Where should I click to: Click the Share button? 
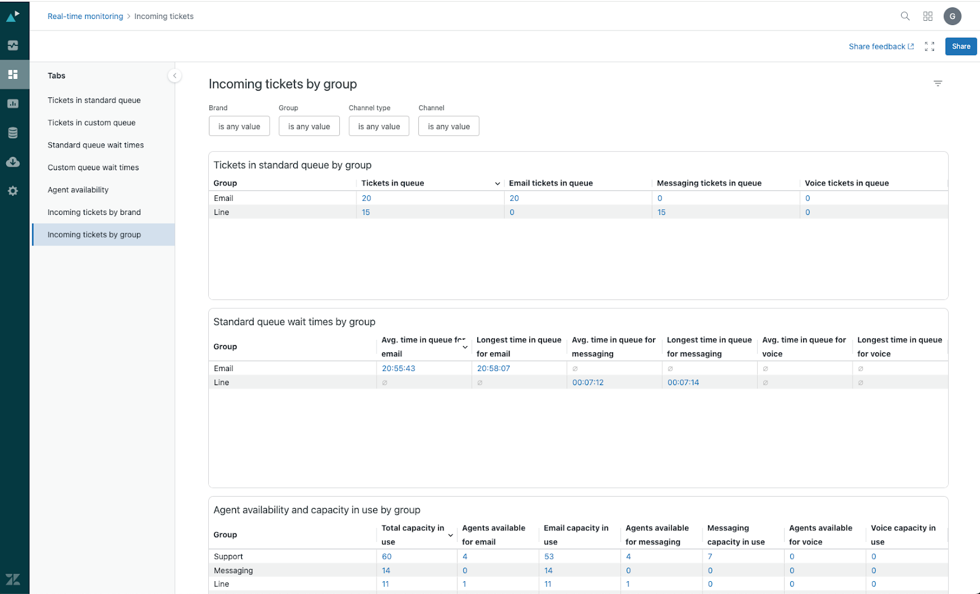960,47
